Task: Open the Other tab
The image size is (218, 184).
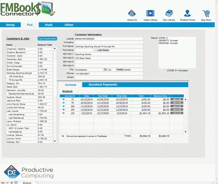Action: pos(69,25)
